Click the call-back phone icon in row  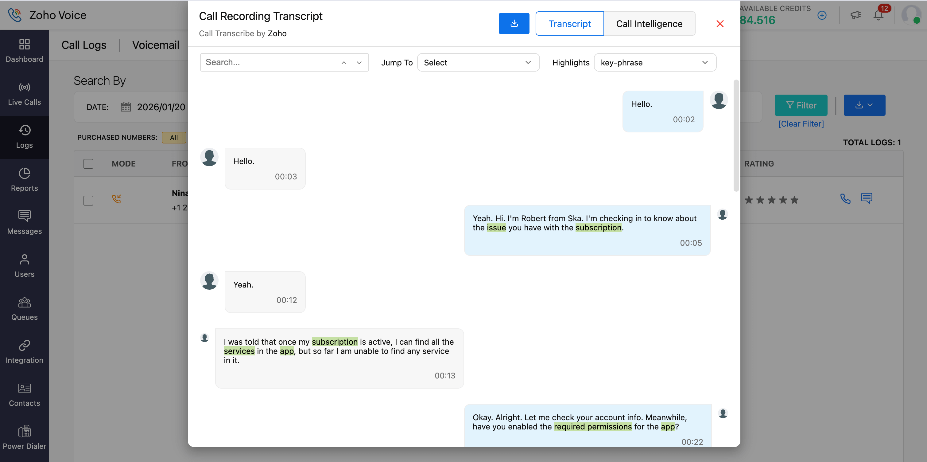[845, 199]
